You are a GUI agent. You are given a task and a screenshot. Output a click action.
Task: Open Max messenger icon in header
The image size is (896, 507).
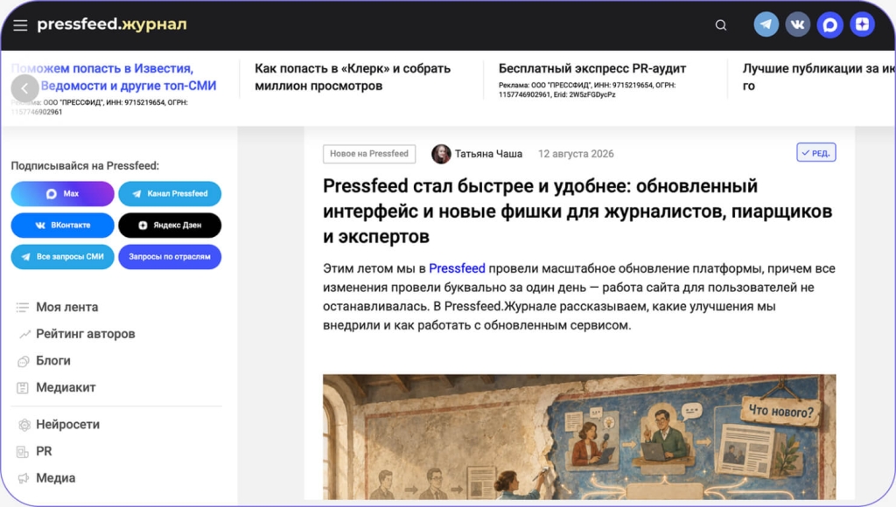tap(829, 24)
